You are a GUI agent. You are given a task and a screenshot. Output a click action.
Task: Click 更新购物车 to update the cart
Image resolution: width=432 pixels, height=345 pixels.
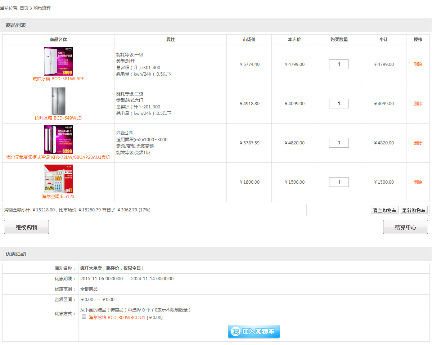point(414,210)
